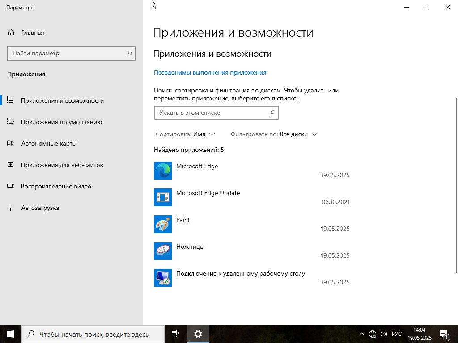Open the volume speaker tray icon
The width and height of the screenshot is (458, 343).
(x=383, y=334)
